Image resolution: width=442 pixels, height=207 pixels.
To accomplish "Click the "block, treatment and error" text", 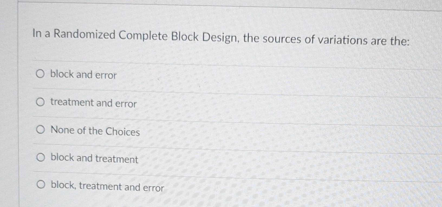I will [107, 187].
